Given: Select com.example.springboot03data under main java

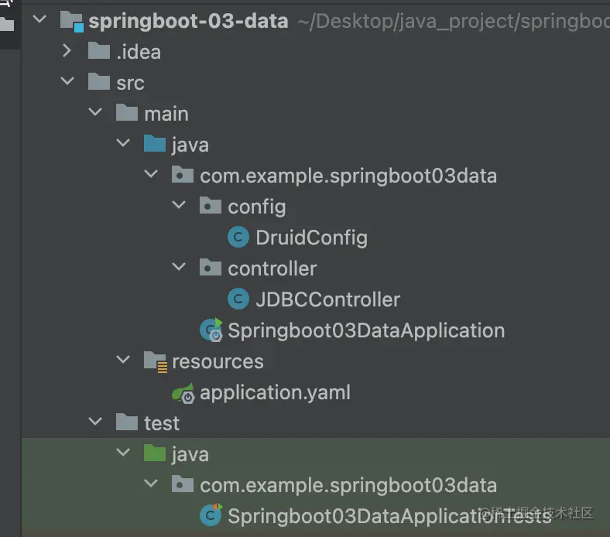Looking at the screenshot, I should [348, 176].
